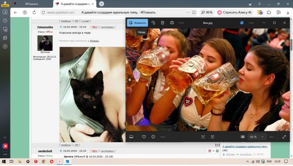
Task: Open the volume control in tray
Action: (258, 161)
